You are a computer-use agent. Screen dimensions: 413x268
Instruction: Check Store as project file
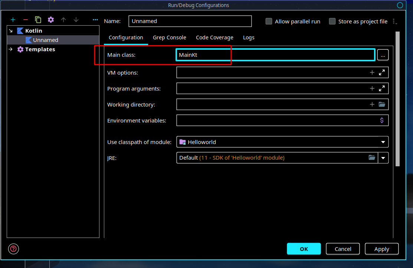point(332,22)
